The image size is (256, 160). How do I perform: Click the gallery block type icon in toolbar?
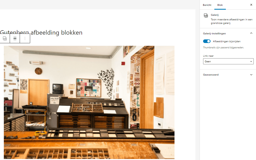[x=5, y=38]
